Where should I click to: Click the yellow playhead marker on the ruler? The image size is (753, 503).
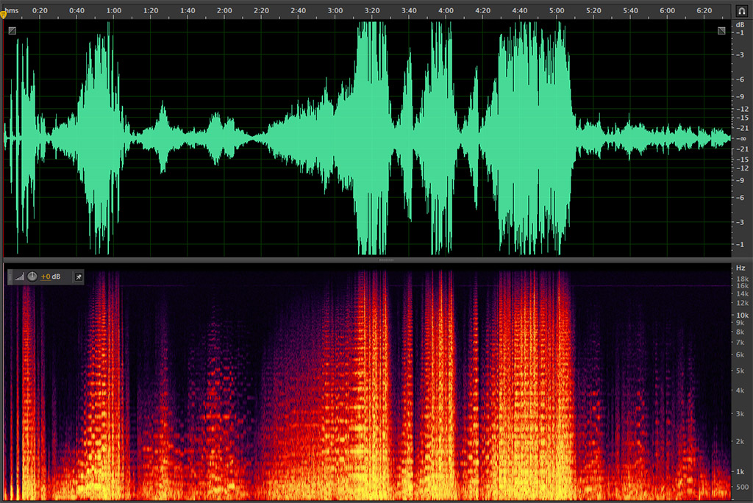click(4, 15)
